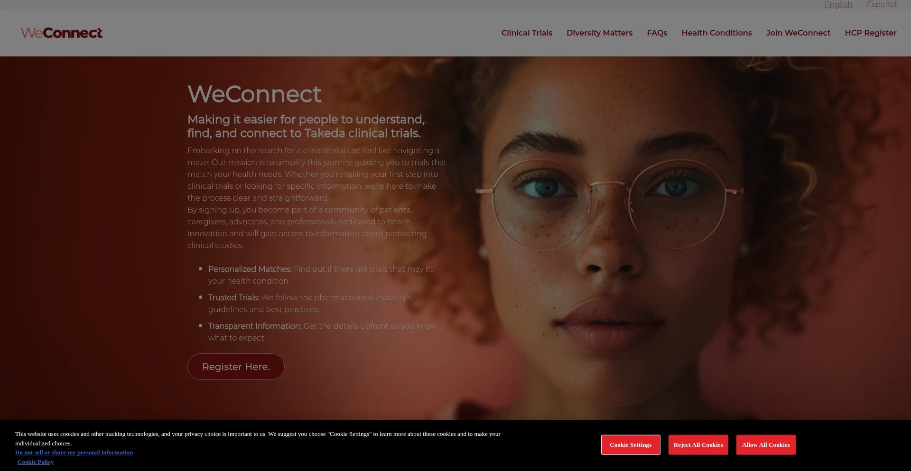Click the WeConnect logo
911x471 pixels.
coord(62,33)
